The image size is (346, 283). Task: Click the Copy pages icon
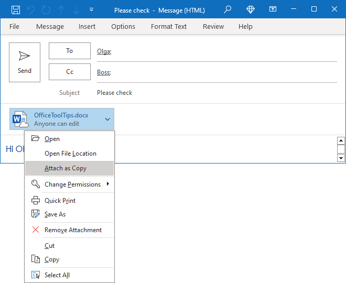point(36,259)
